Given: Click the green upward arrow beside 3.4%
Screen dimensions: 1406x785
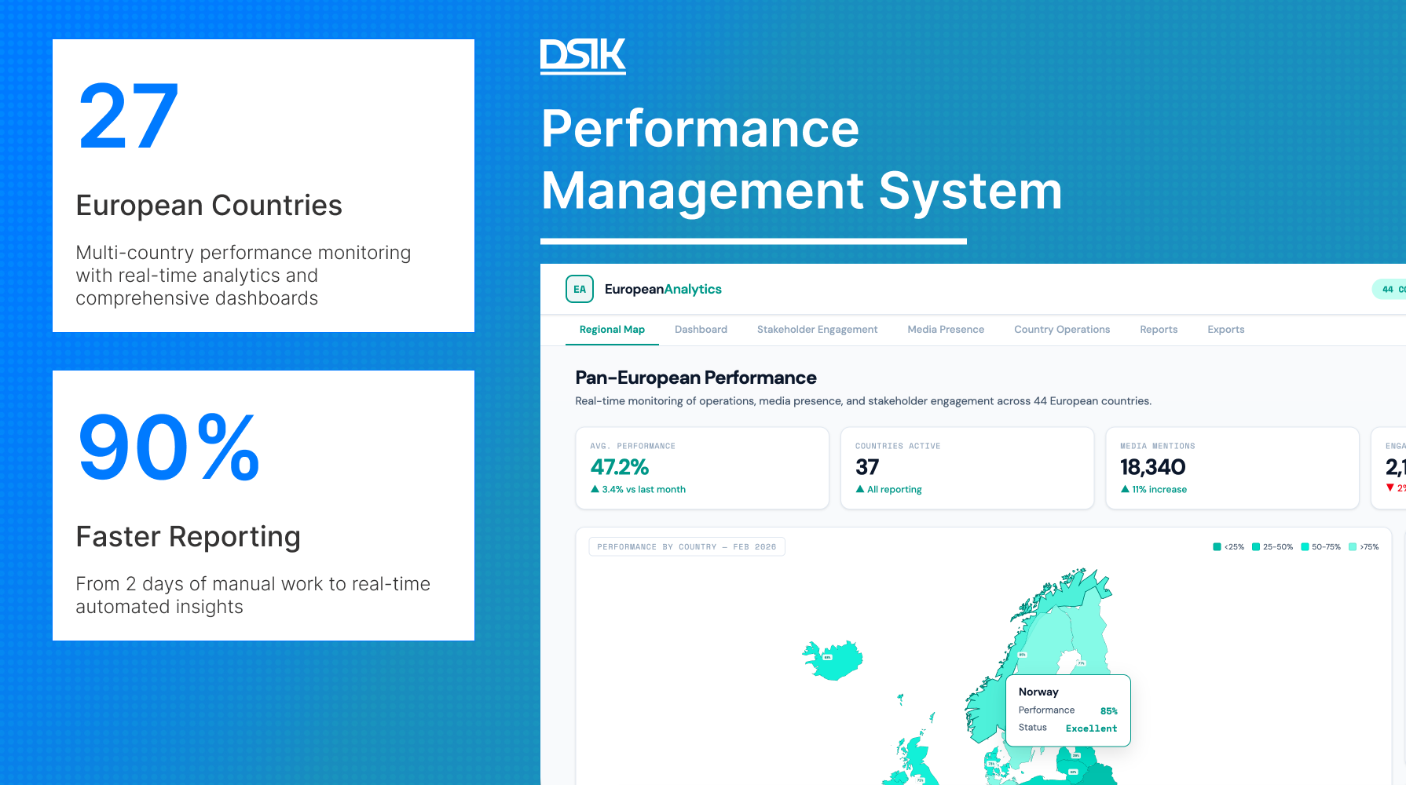Looking at the screenshot, I should coord(595,489).
